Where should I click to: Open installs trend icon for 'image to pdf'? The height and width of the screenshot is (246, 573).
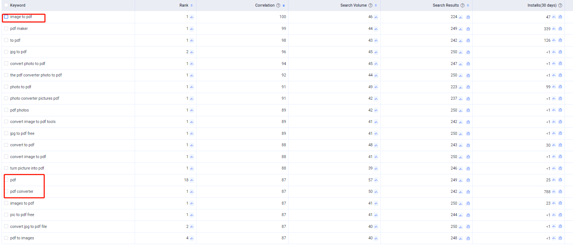[554, 17]
